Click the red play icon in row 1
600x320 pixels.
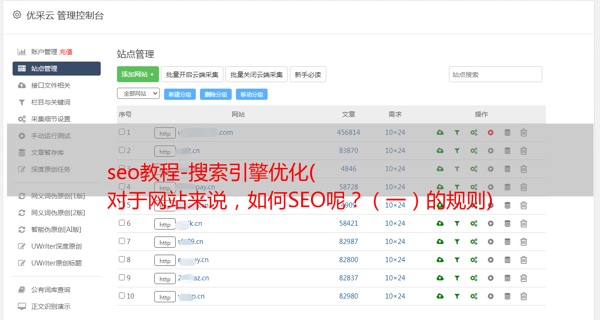[x=490, y=132]
